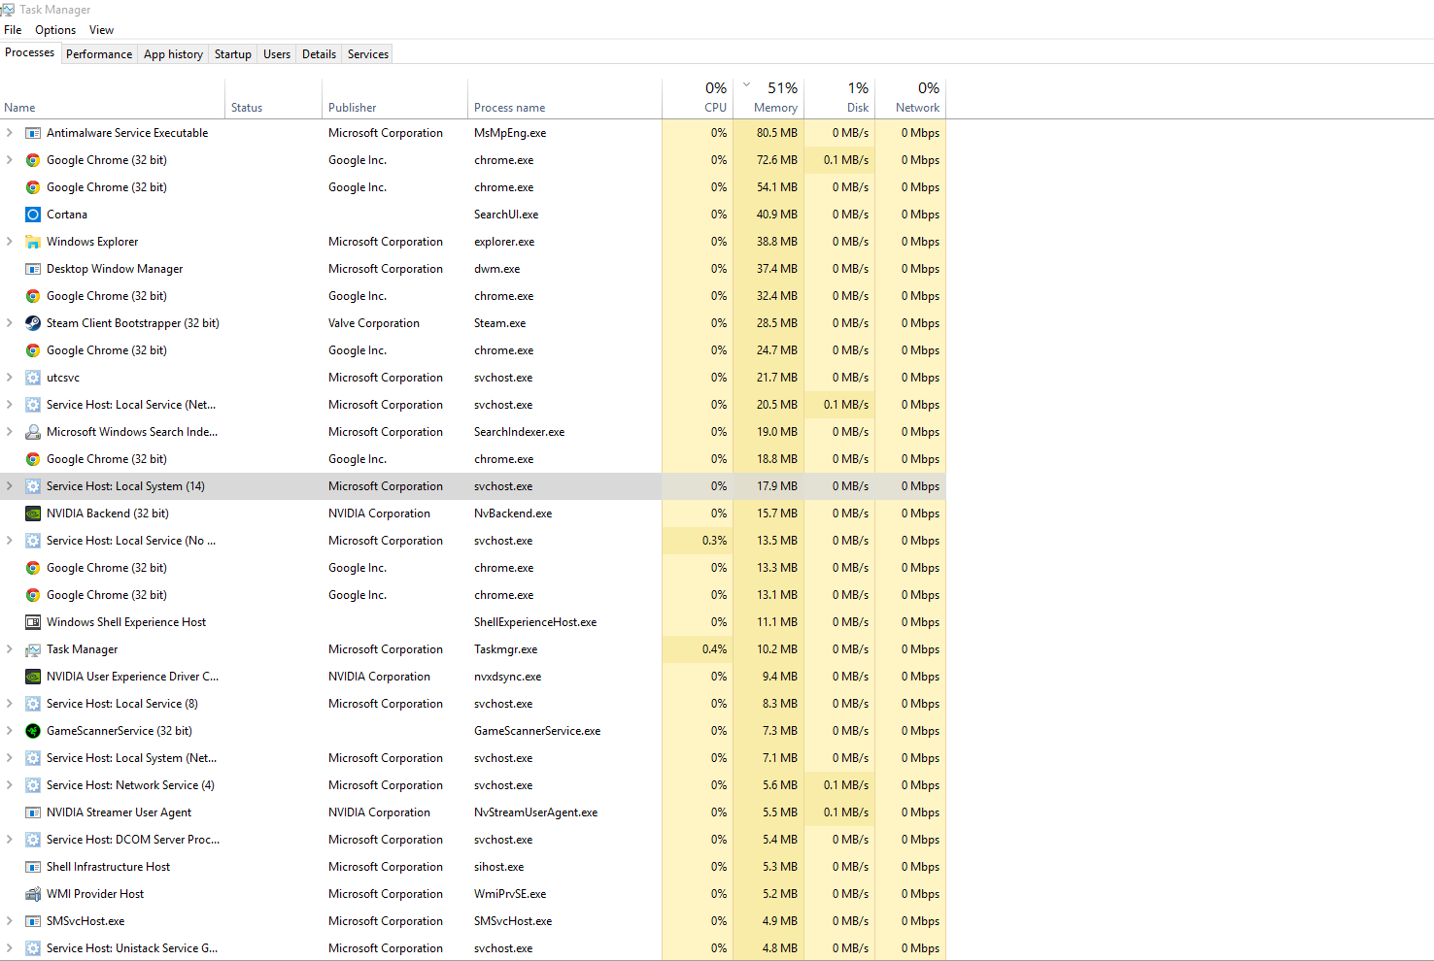Click the utcsvc gear icon
1434x961 pixels.
[x=33, y=378]
